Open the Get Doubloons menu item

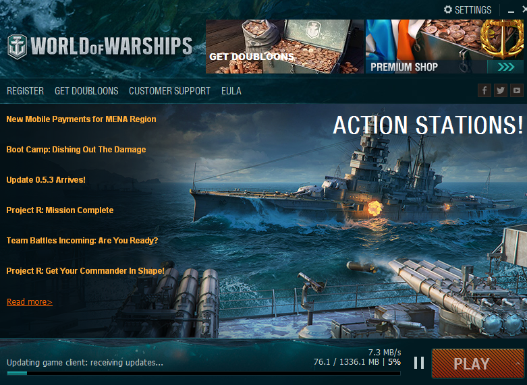tap(86, 91)
